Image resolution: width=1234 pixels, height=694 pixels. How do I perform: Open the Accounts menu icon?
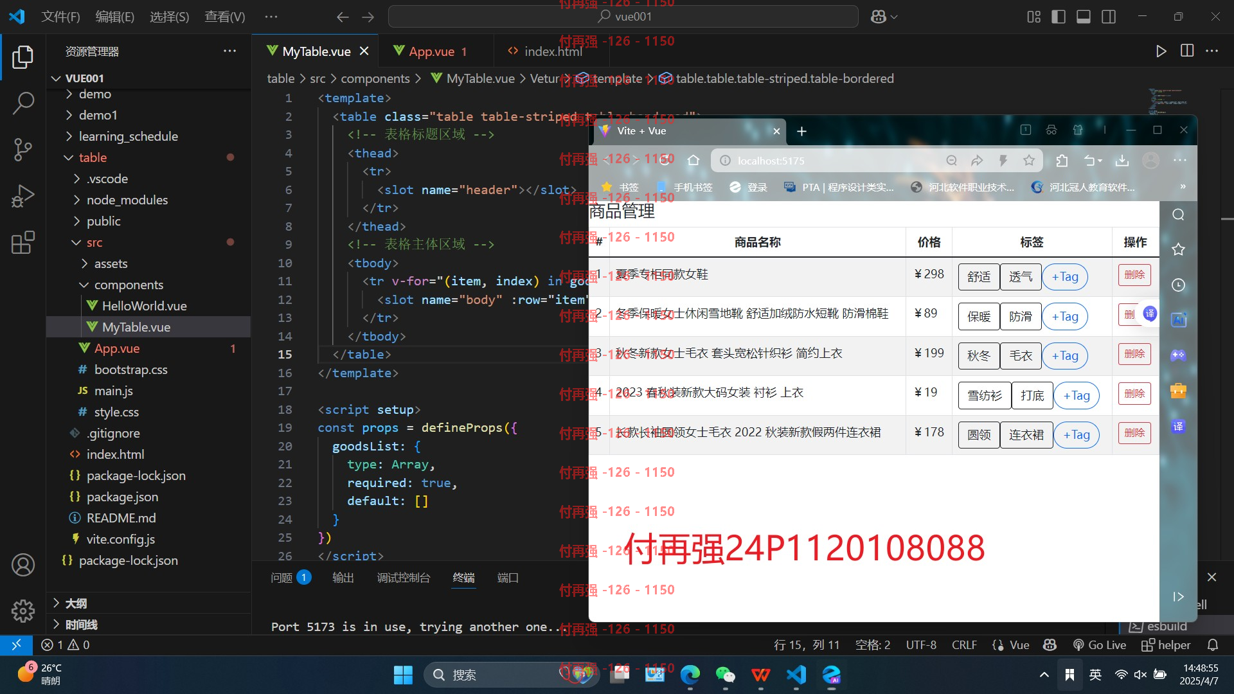tap(23, 565)
